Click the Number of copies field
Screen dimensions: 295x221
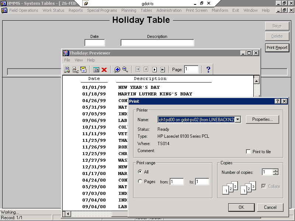[268, 172]
